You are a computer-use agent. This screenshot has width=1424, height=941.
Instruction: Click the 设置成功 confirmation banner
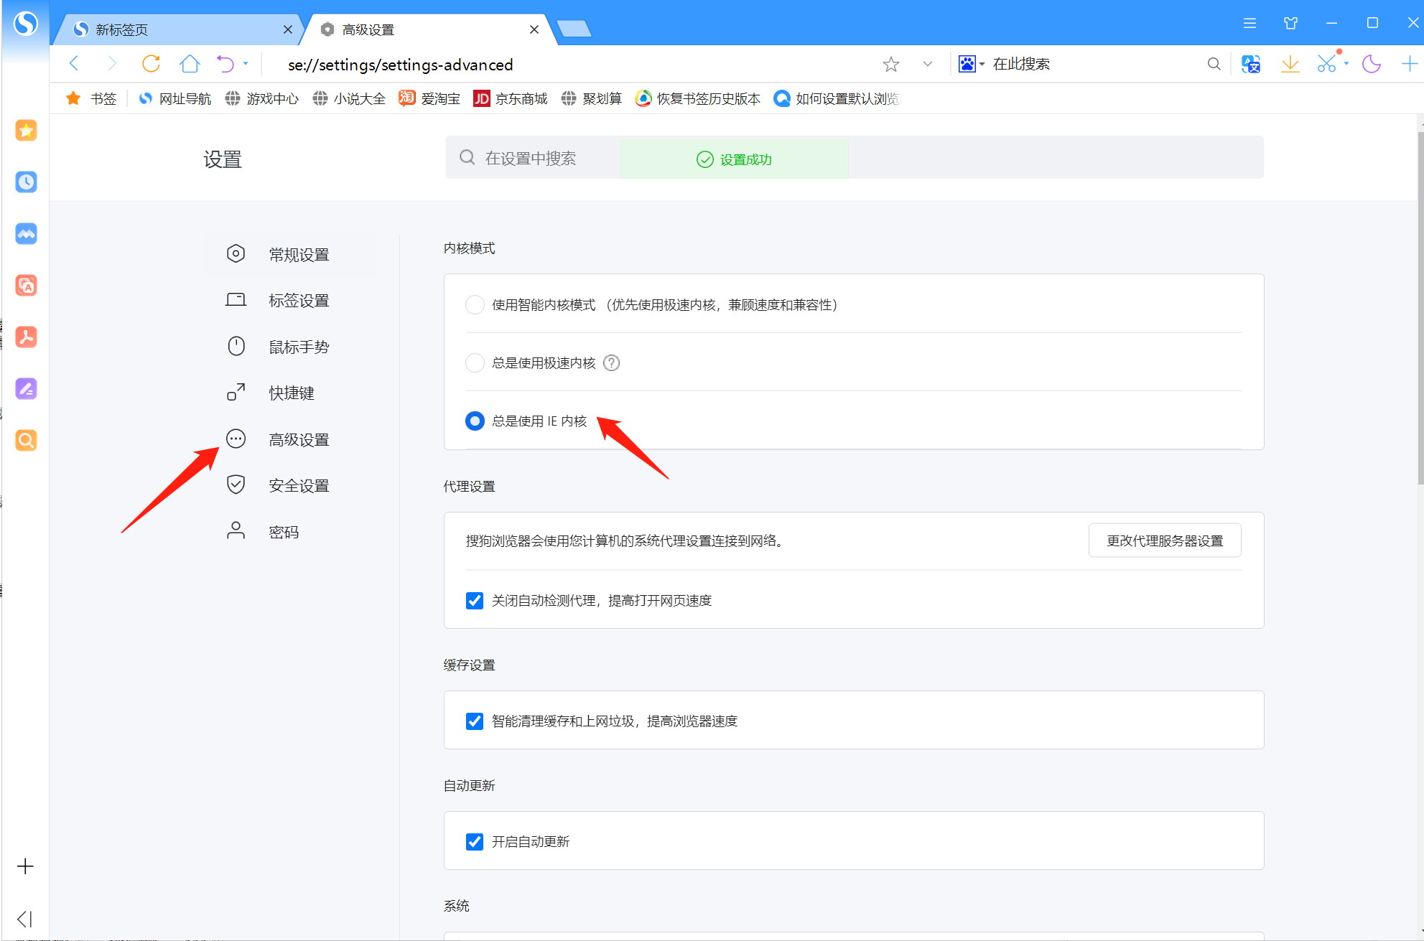[734, 159]
